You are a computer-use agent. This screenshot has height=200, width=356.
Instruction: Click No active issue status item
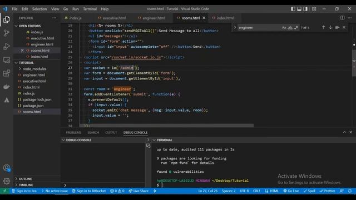[55, 191]
